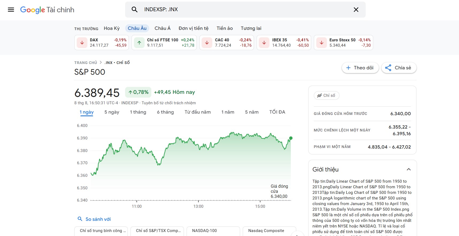Select the 1 ngày chart range
This screenshot has height=236, width=459.
click(x=87, y=112)
